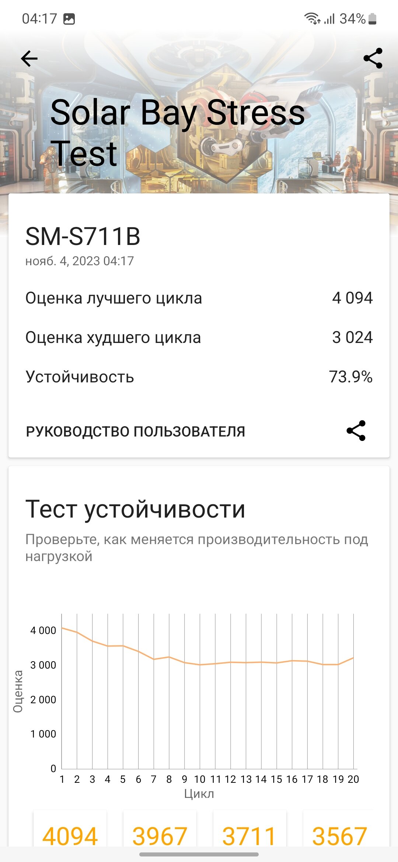The width and height of the screenshot is (398, 862).
Task: Tap the battery indicator icon
Action: (373, 19)
